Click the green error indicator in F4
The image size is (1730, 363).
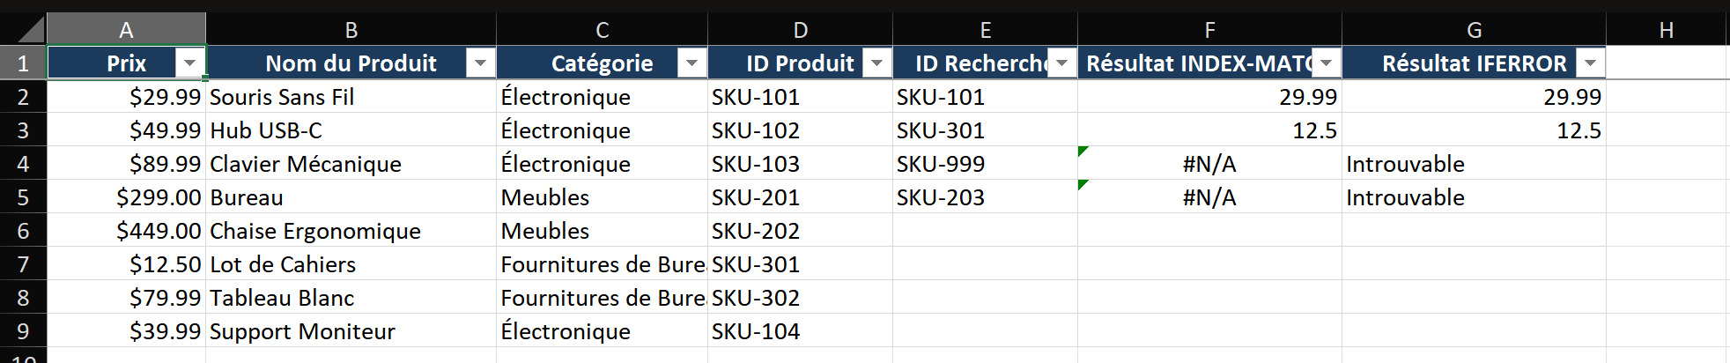[x=1083, y=151]
